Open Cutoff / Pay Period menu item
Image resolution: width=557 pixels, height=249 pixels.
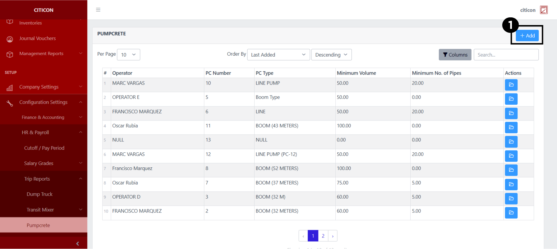(44, 148)
